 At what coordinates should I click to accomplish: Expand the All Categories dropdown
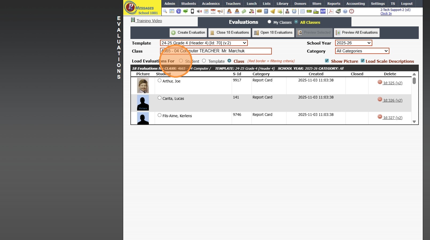point(362,51)
